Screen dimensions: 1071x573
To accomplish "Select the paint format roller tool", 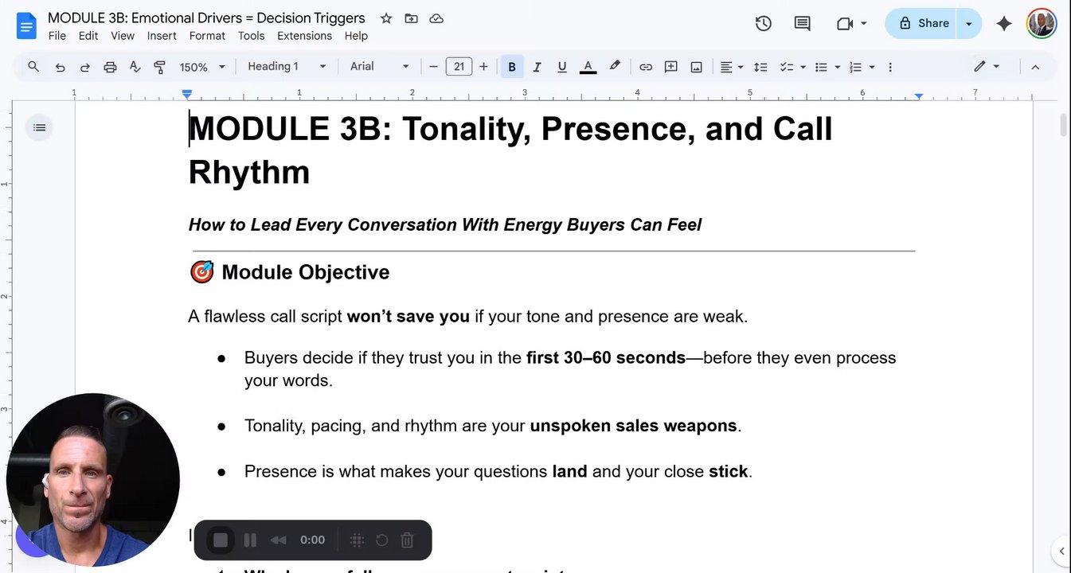I will click(159, 67).
